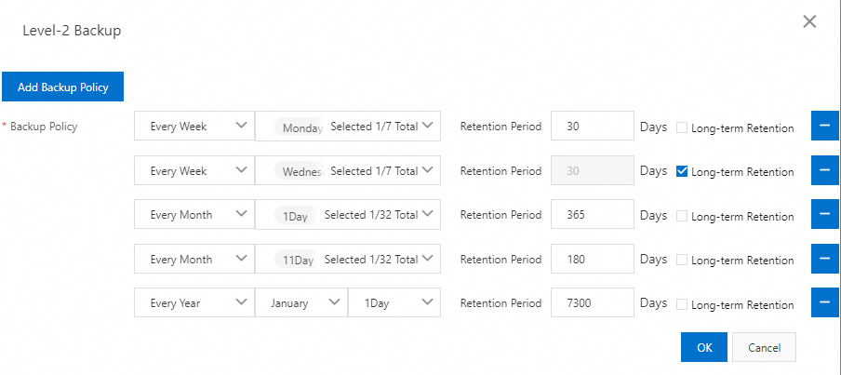The image size is (841, 375).
Task: Remove the Every Year policy row
Action: (x=825, y=302)
